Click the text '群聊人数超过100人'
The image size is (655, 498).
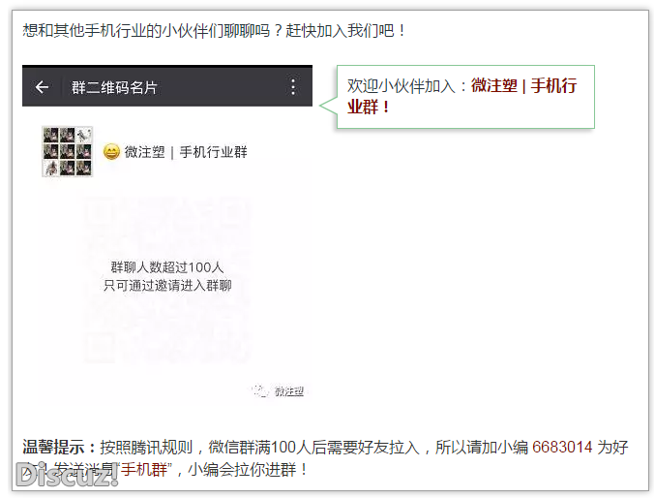pos(167,267)
